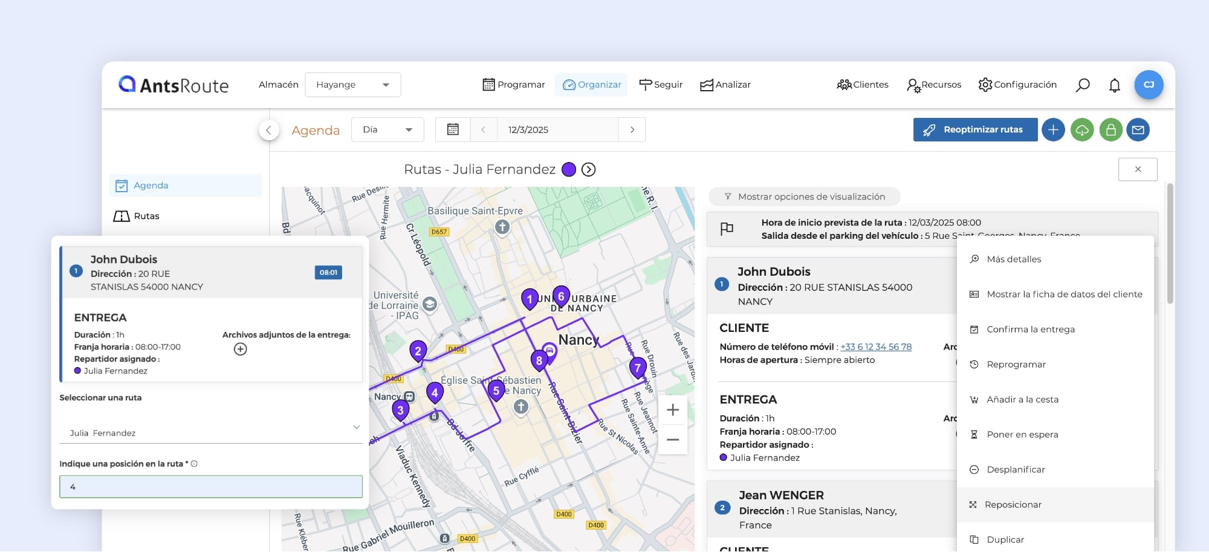This screenshot has width=1209, height=552.
Task: Click the route position input field
Action: click(x=210, y=487)
